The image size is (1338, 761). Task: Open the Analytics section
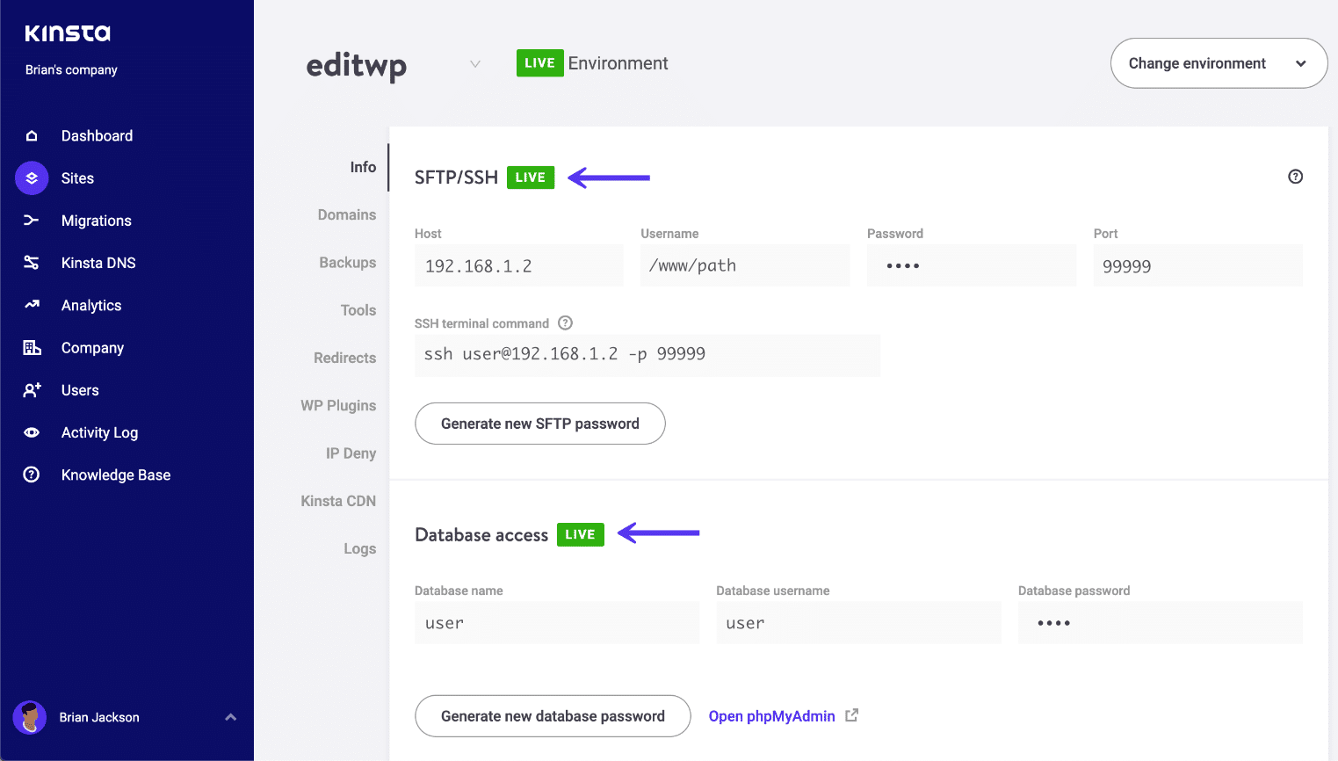point(90,305)
